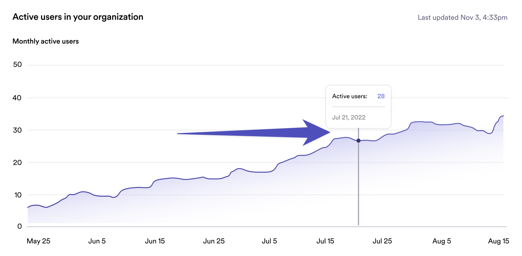The image size is (522, 256).
Task: Click the value 28 in the tooltip
Action: tap(381, 96)
